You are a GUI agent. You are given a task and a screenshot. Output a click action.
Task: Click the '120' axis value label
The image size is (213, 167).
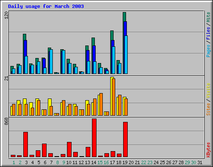click(x=6, y=15)
